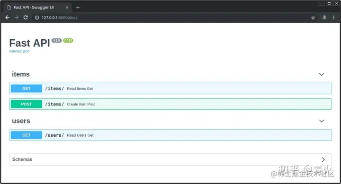Click the GET button for /users/
341x184 pixels.
27,135
